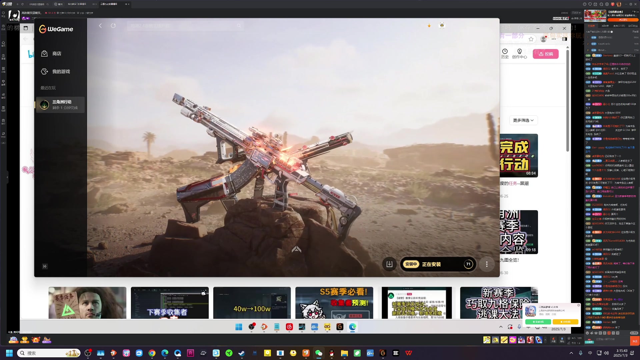Open the WeGame crown user avatar
The height and width of the screenshot is (360, 640).
tap(442, 25)
